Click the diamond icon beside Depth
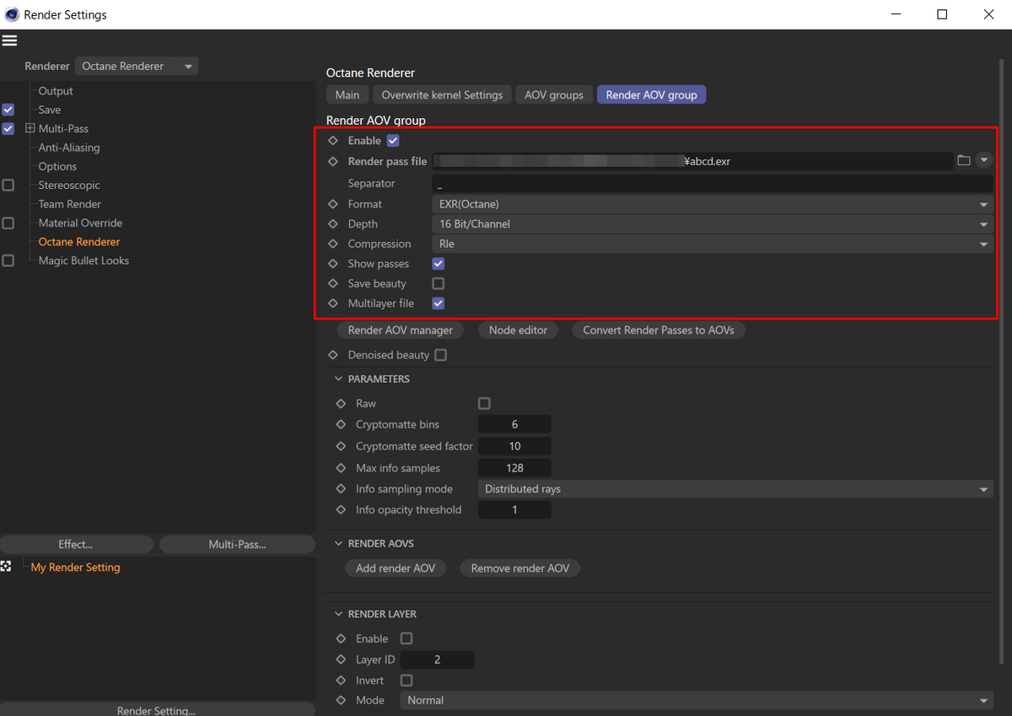 tap(332, 223)
